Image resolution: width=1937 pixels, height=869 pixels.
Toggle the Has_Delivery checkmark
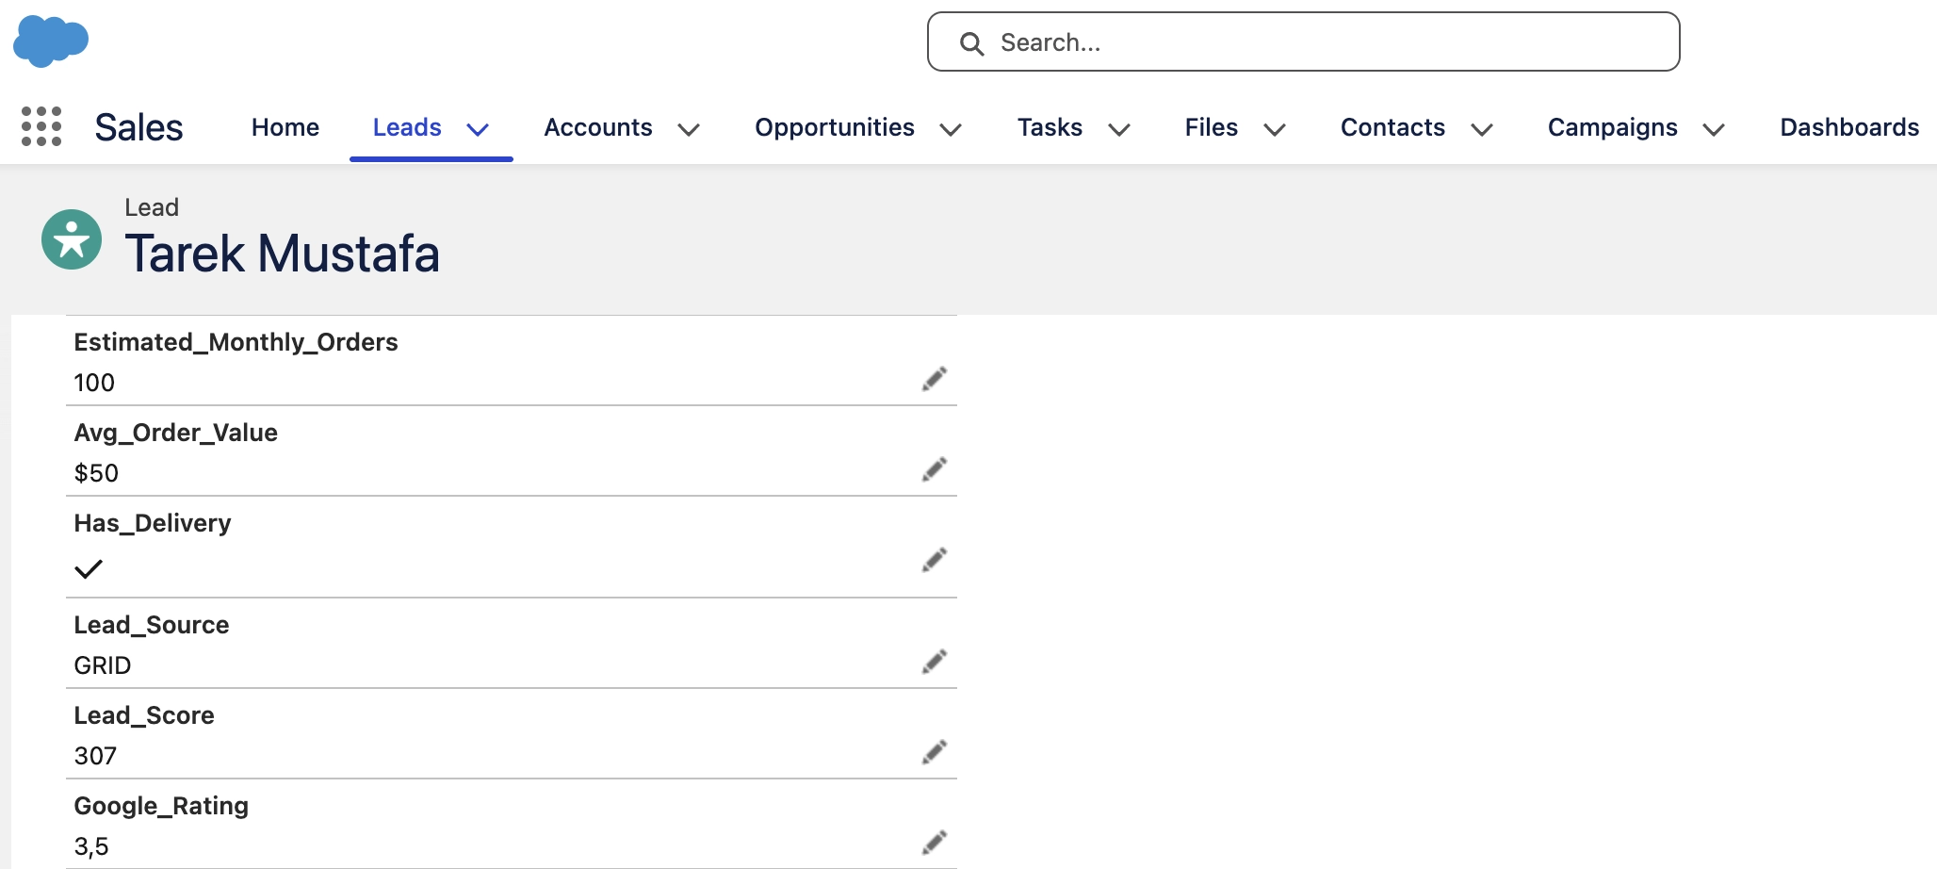pyautogui.click(x=89, y=569)
